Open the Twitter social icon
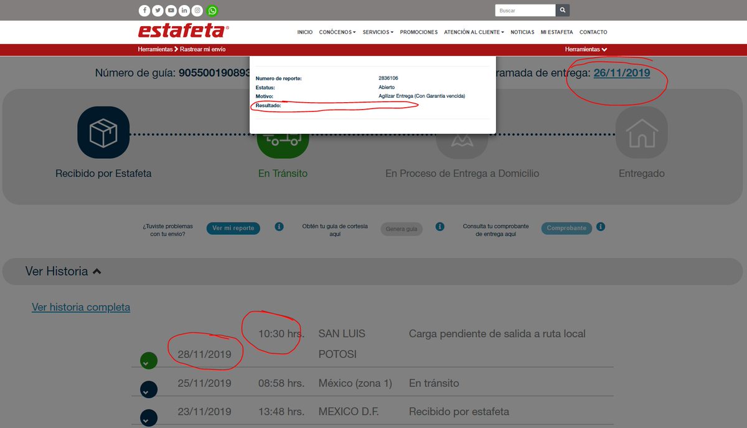 [158, 11]
